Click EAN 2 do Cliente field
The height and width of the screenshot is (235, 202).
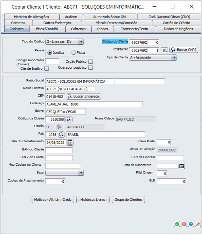coord(59,158)
